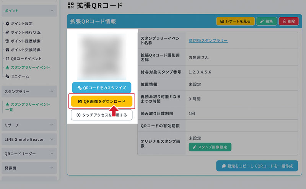Viewport: 306px width, 189px height.
Task: Click the pencil icon on スタンプ画像設定 button
Action: tap(194, 147)
